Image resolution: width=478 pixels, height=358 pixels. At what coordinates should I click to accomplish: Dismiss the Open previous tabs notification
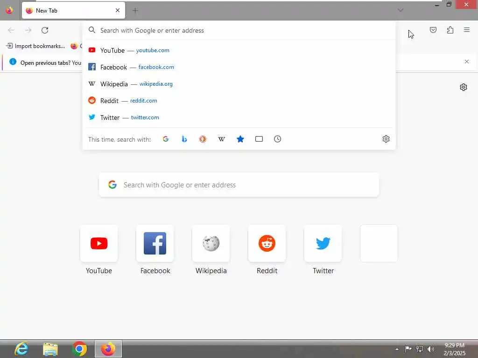pos(467,62)
